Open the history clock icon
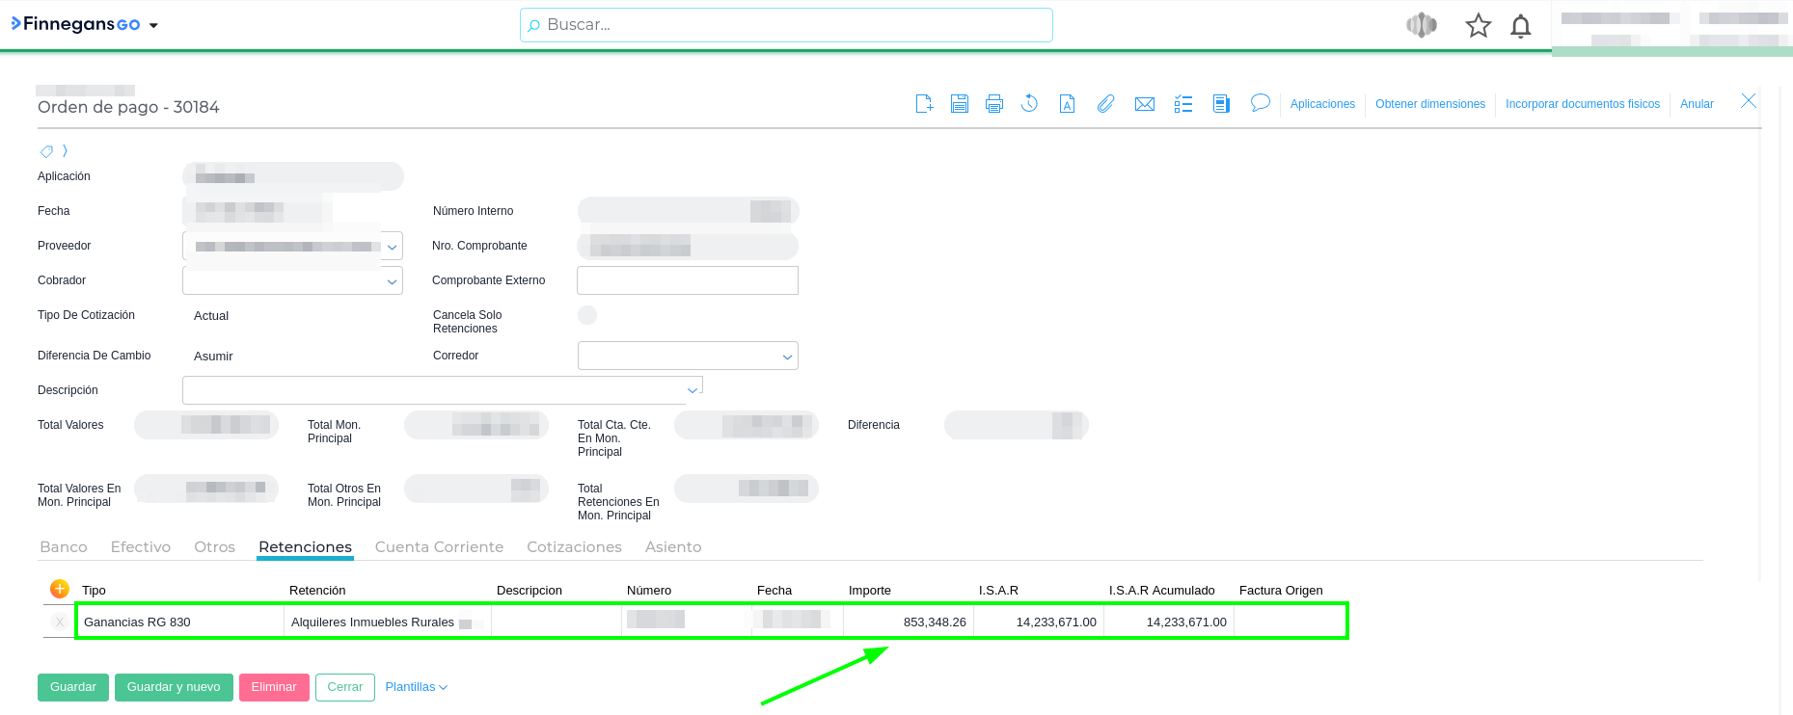 pyautogui.click(x=1029, y=104)
